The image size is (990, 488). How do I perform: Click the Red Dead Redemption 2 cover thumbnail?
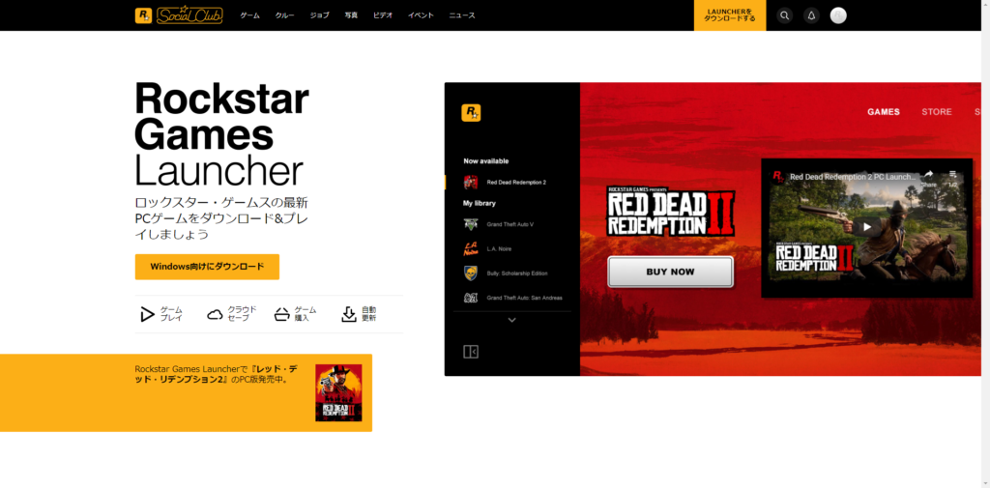point(338,392)
